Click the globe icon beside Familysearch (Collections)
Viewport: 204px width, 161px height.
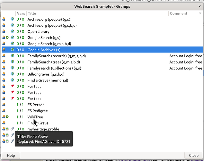click(12, 68)
